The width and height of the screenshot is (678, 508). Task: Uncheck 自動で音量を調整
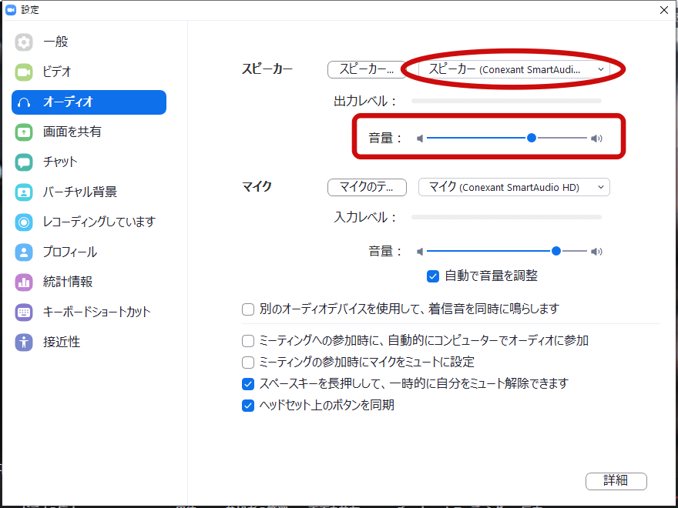(432, 276)
